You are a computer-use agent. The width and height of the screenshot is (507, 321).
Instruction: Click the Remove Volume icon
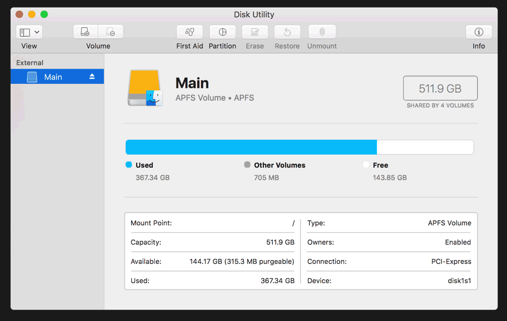pos(111,32)
